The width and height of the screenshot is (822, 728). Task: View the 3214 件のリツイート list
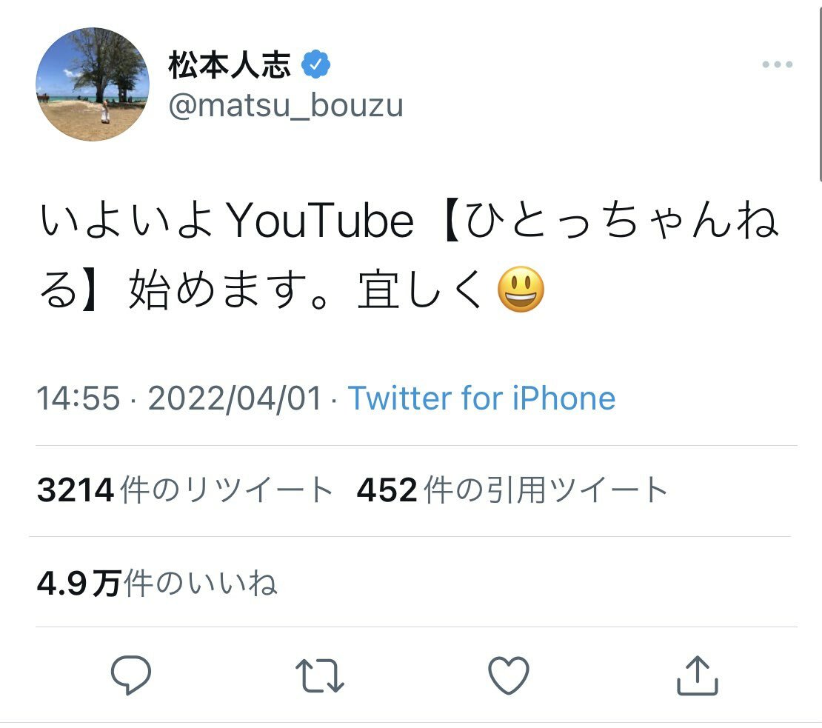pos(185,490)
